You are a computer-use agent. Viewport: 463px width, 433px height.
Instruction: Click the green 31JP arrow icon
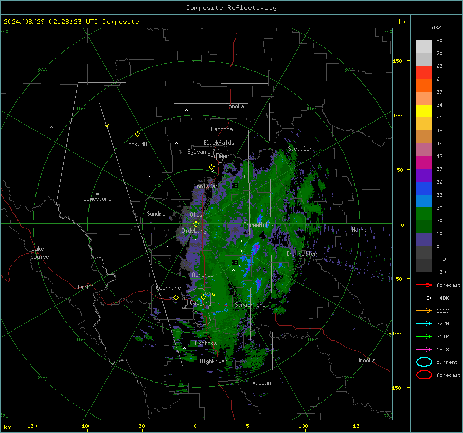tap(424, 336)
